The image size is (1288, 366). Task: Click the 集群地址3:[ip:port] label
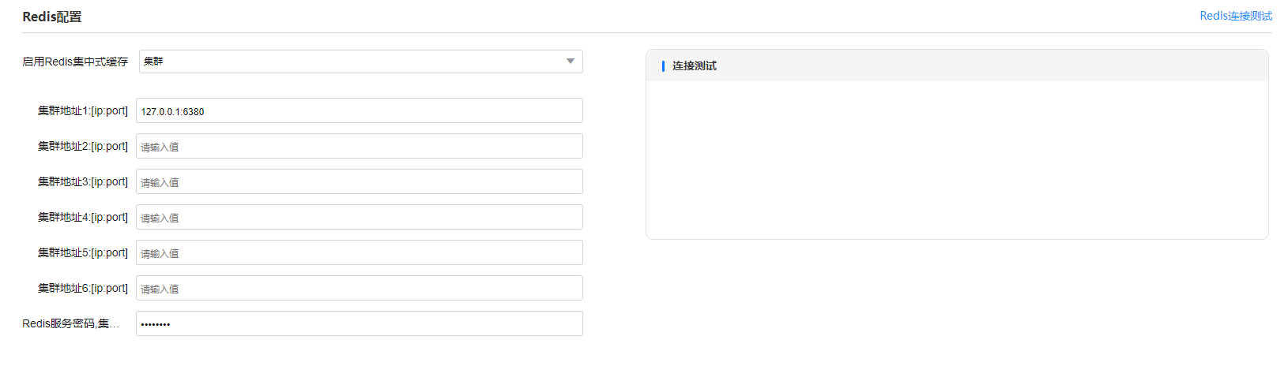coord(83,182)
